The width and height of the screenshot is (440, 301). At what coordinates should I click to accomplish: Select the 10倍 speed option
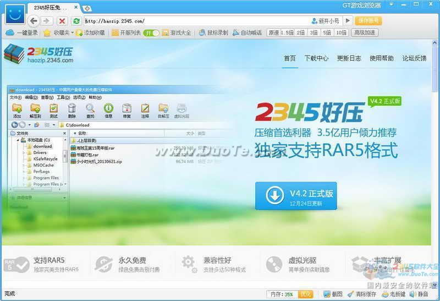(x=341, y=33)
